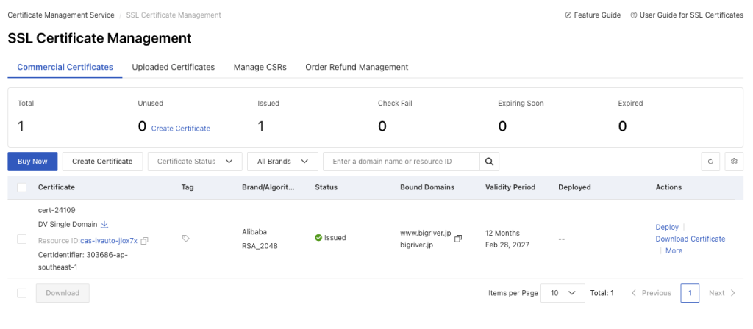Image resolution: width=753 pixels, height=329 pixels.
Task: Click the refresh list icon
Action: (x=710, y=162)
